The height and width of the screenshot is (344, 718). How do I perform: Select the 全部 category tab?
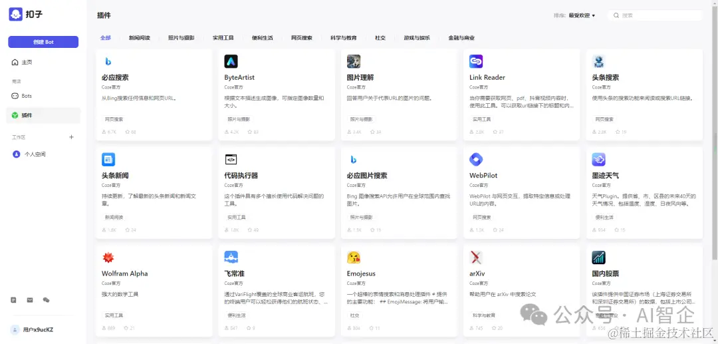pyautogui.click(x=105, y=38)
